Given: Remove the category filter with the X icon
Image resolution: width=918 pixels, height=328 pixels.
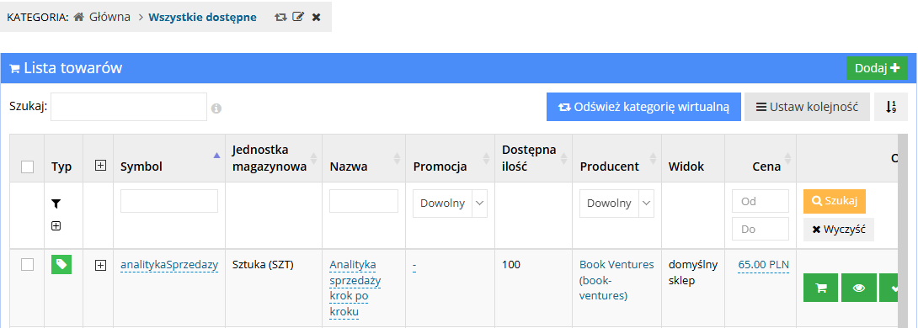Looking at the screenshot, I should pyautogui.click(x=316, y=17).
